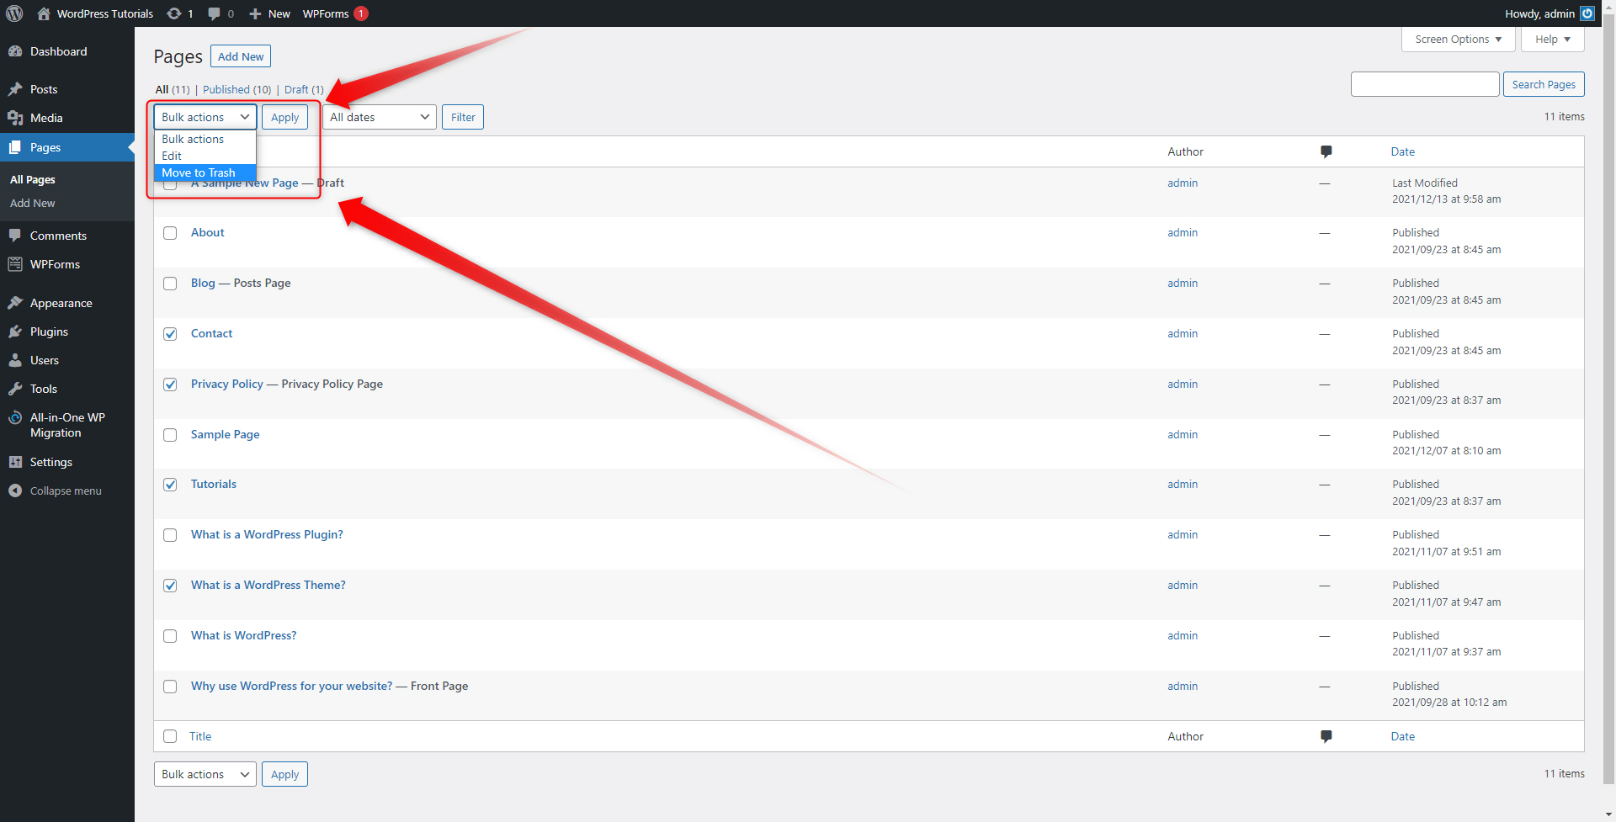Image resolution: width=1616 pixels, height=822 pixels.
Task: Check the What is WordPress? checkbox
Action: point(170,636)
